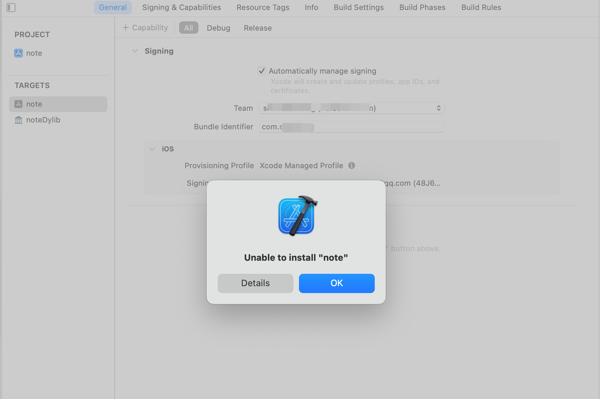The height and width of the screenshot is (399, 600).
Task: Select the All configurations segment
Action: coord(188,27)
